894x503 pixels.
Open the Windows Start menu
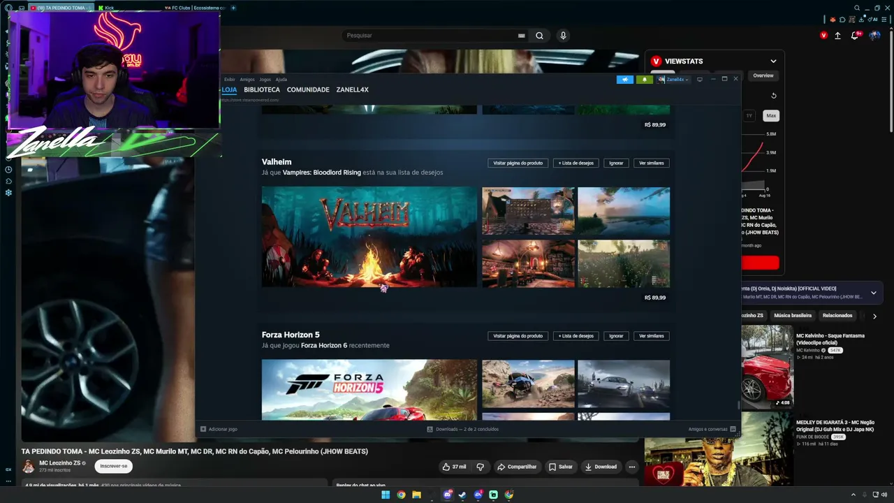386,495
